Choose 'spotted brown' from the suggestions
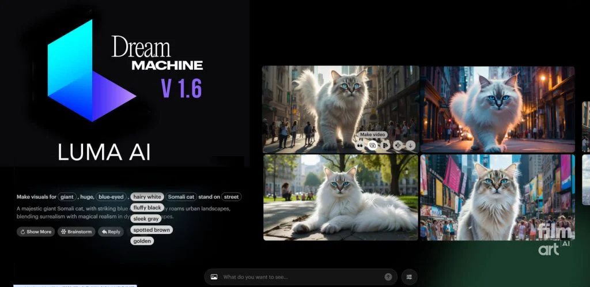The image size is (590, 287). click(152, 230)
